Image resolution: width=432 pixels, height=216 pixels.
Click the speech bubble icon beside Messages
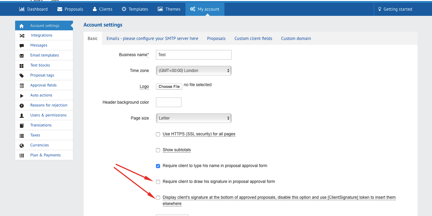[22, 45]
